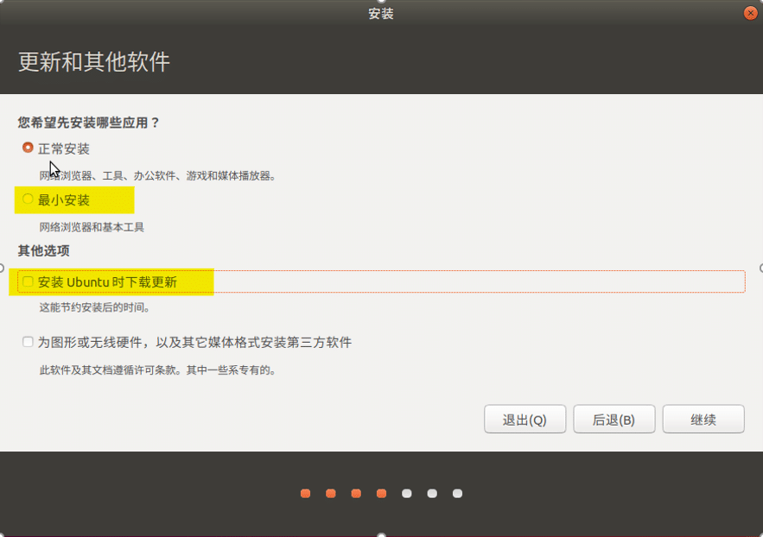Click the 安装 window title bar text
The height and width of the screenshot is (537, 763).
tap(381, 14)
